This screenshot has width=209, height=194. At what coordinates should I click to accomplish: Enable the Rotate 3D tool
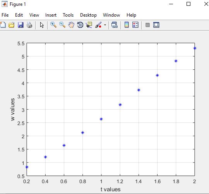pyautogui.click(x=80, y=25)
